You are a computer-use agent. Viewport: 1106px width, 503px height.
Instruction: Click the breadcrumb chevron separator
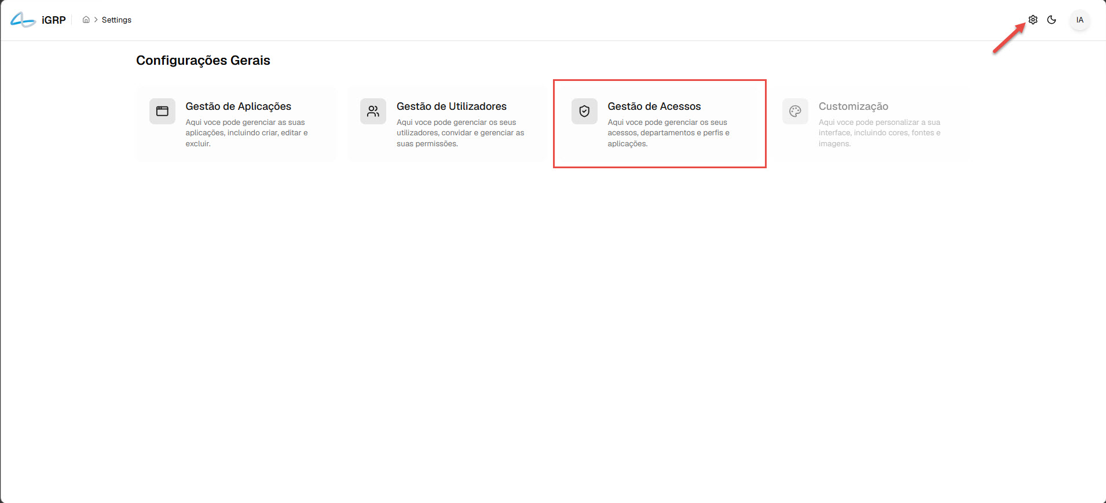tap(96, 20)
